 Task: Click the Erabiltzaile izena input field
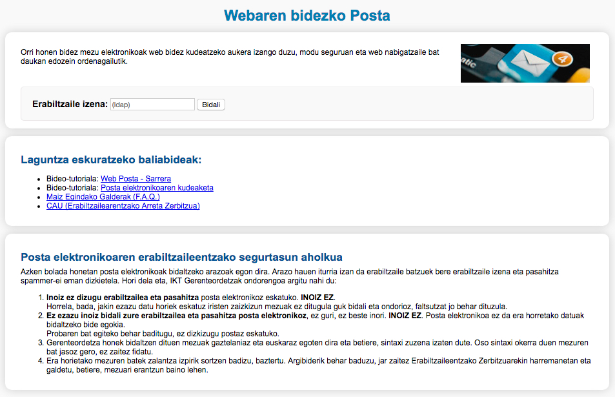[152, 105]
